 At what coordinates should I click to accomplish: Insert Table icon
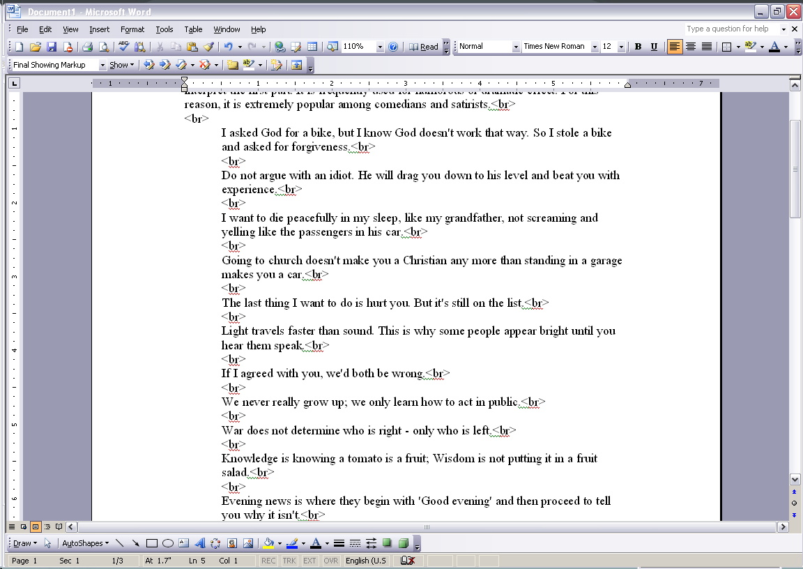312,47
